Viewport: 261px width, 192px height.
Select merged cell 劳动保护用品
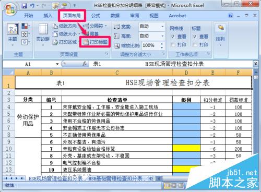[x=28, y=121]
